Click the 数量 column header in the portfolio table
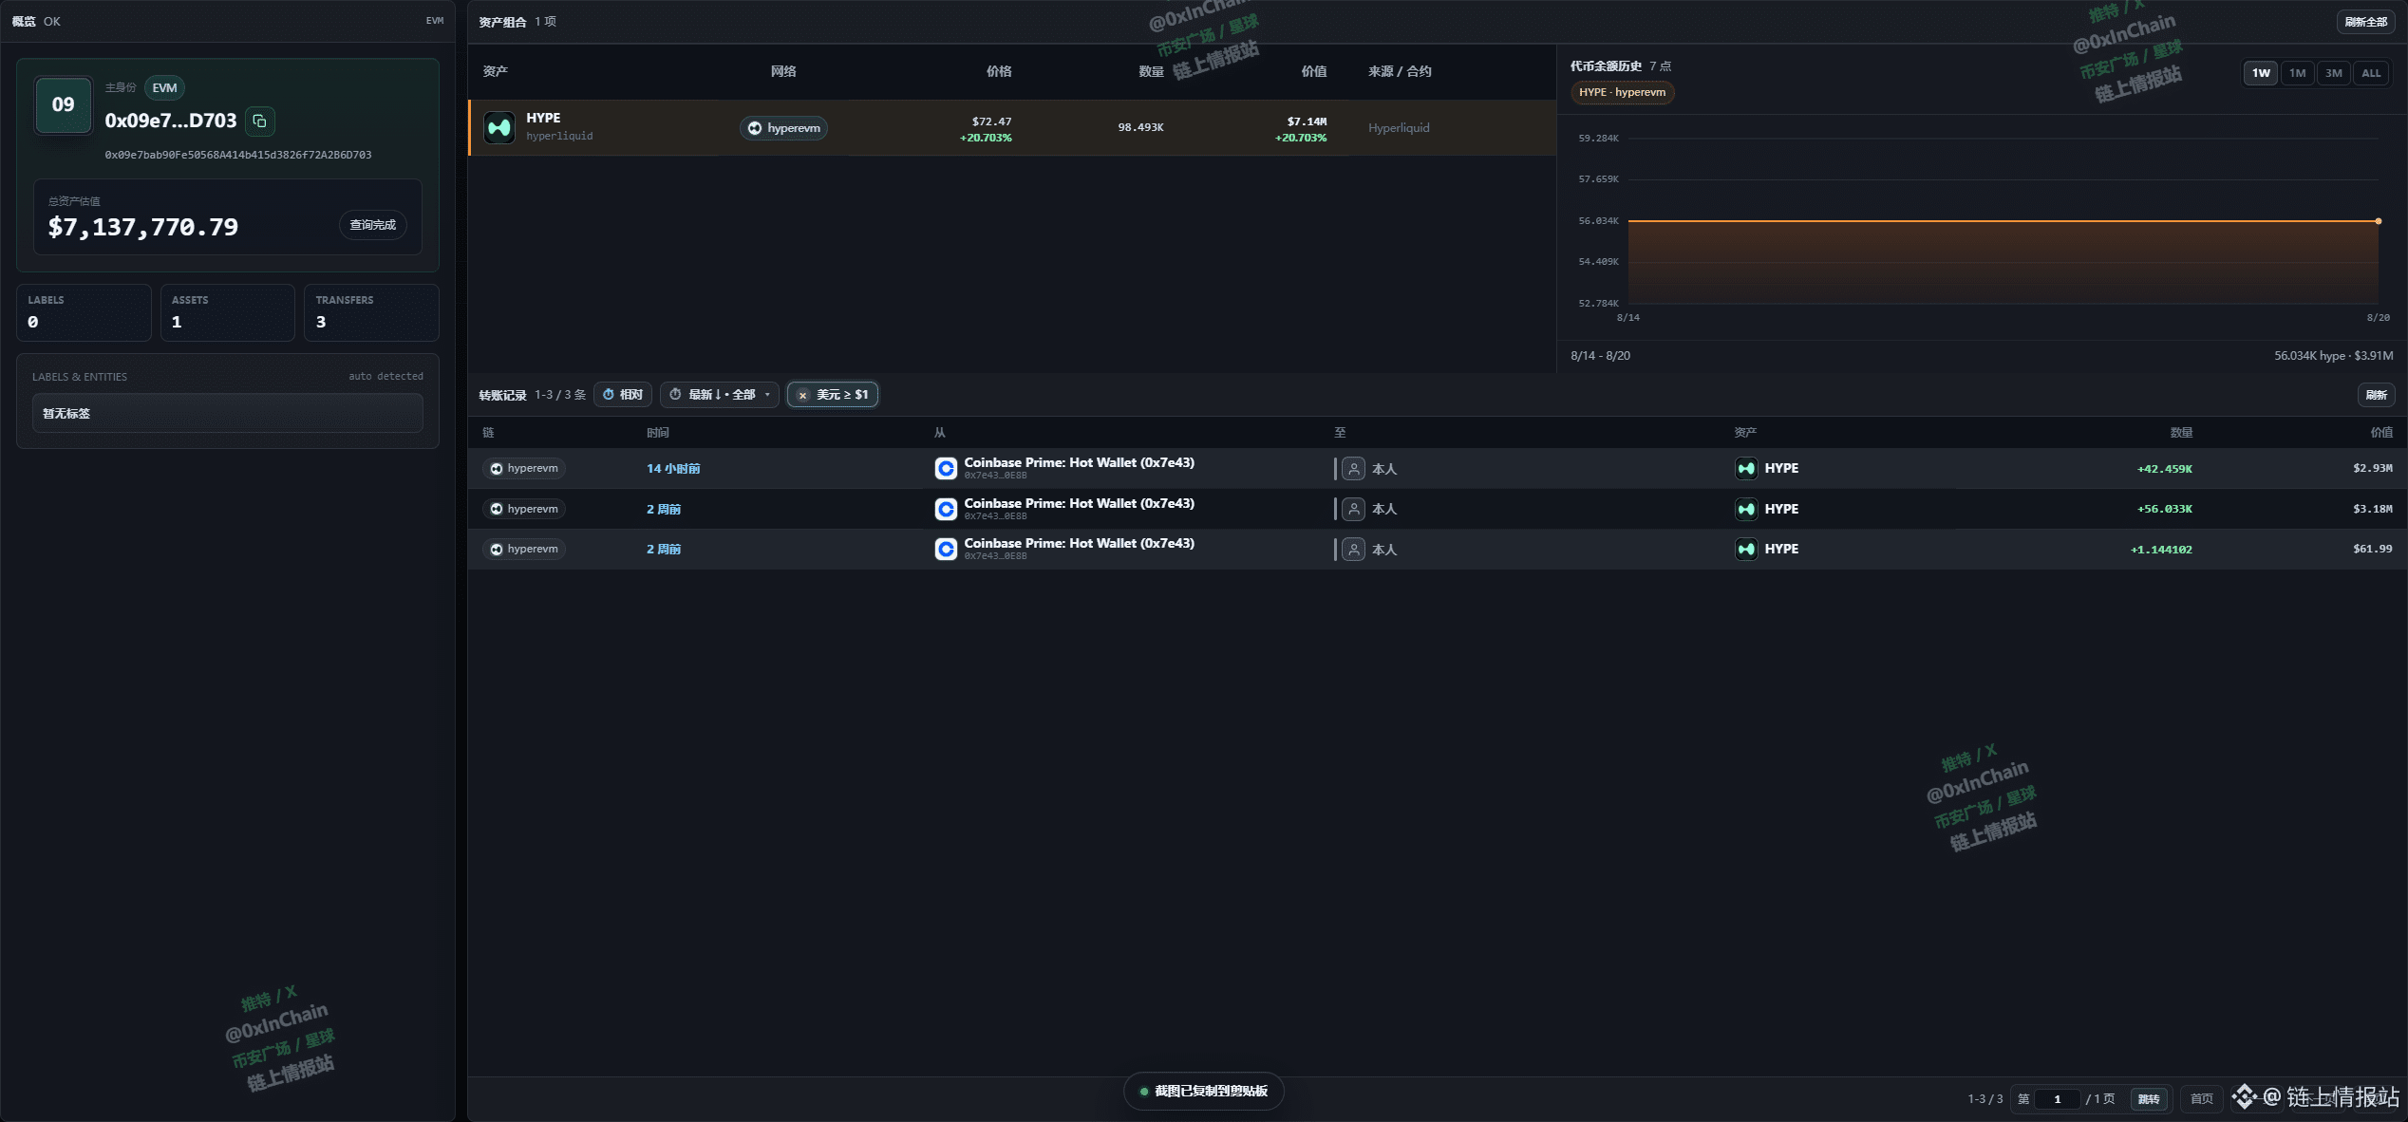2408x1122 pixels. (1151, 71)
